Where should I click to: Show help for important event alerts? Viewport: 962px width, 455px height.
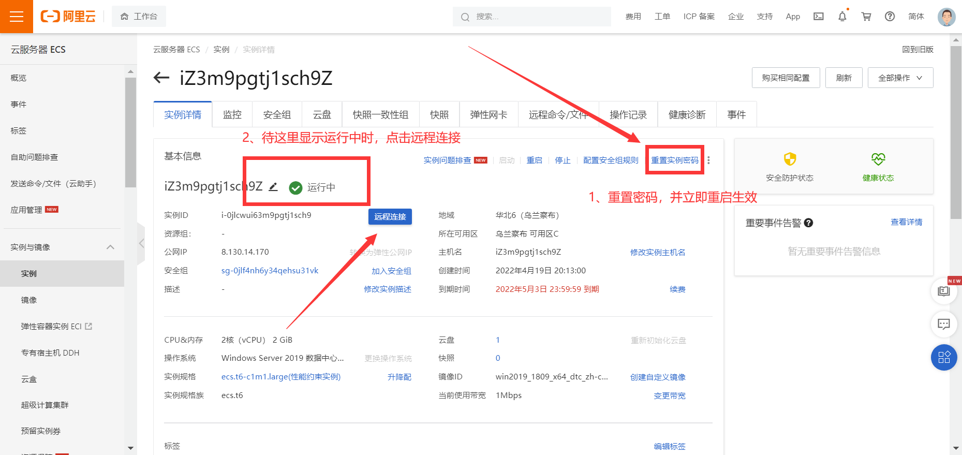[809, 223]
